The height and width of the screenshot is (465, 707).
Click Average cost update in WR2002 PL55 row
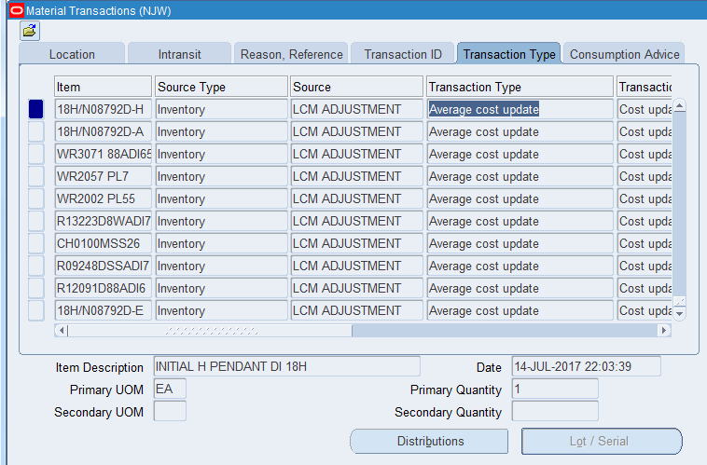click(x=520, y=198)
